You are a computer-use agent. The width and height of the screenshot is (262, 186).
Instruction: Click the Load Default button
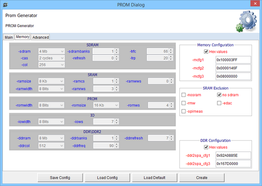tap(155, 178)
